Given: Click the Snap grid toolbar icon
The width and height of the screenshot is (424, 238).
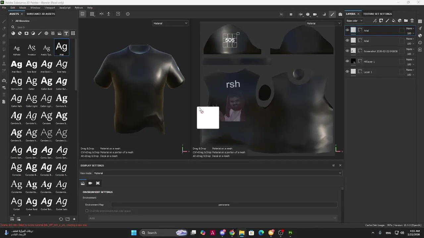Looking at the screenshot, I should (92, 14).
